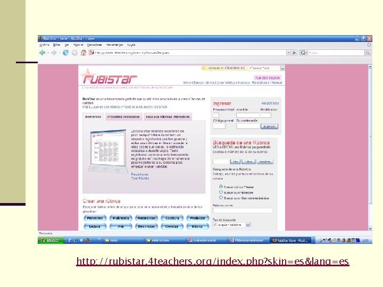Image resolution: width=383 pixels, height=287 pixels.
Task: Open the Ver menu
Action: click(66, 45)
